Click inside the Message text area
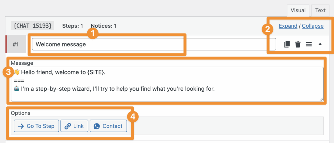The image size is (334, 143). [167, 84]
